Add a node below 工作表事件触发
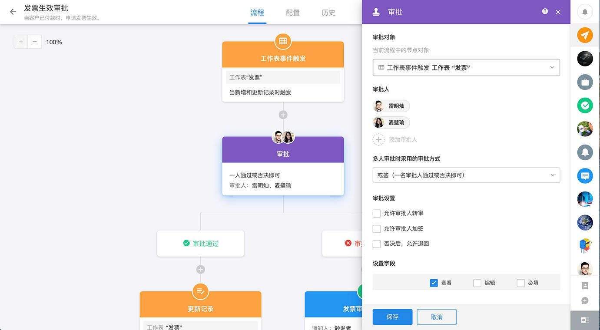This screenshot has width=600, height=330. [x=283, y=115]
